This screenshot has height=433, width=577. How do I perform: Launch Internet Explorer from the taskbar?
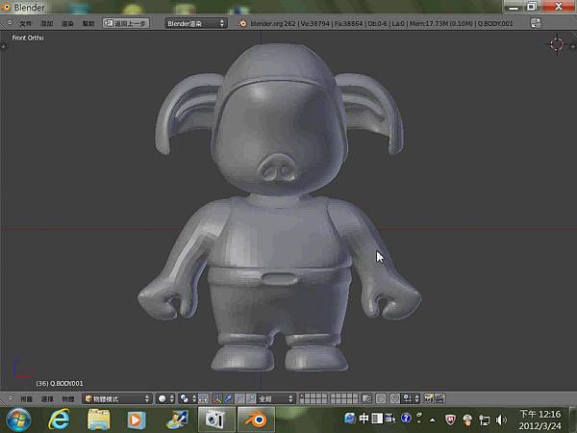pos(60,420)
